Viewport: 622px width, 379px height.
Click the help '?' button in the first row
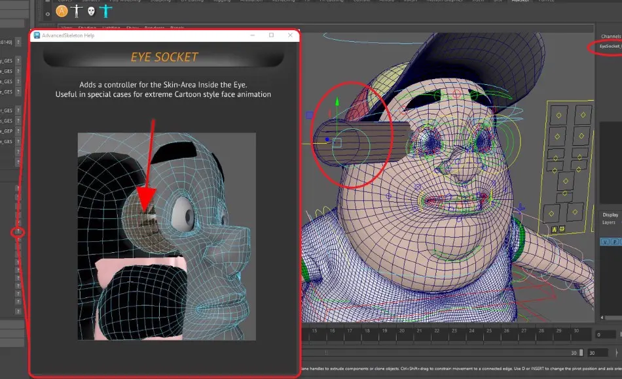click(18, 42)
